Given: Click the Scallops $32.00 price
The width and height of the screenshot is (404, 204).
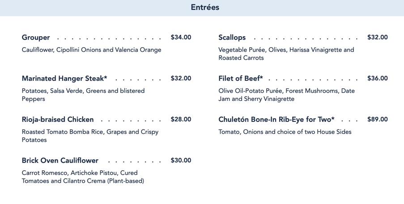Looking at the screenshot, I should [378, 37].
